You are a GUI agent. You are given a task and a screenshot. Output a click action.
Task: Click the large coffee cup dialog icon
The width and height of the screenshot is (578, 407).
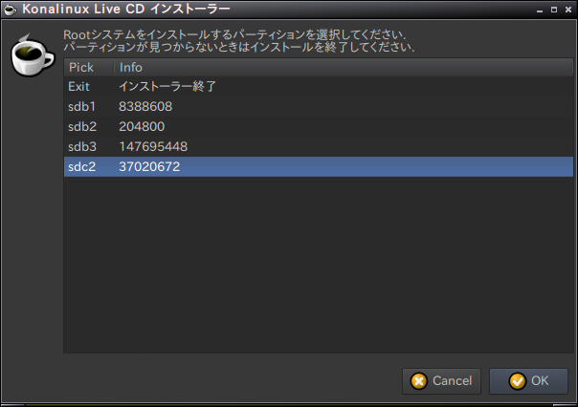[33, 55]
